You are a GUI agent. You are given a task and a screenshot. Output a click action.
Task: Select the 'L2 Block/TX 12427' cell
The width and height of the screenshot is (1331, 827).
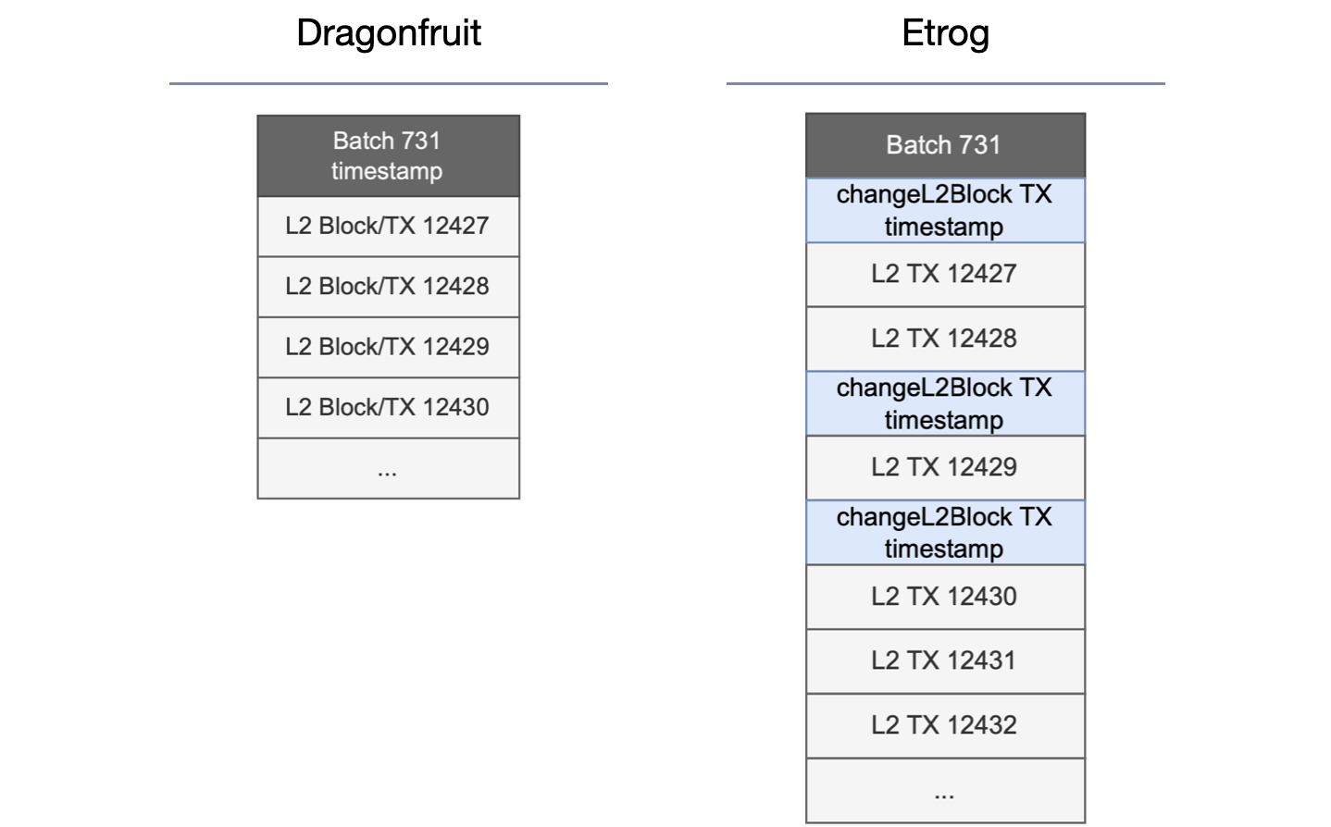point(388,226)
